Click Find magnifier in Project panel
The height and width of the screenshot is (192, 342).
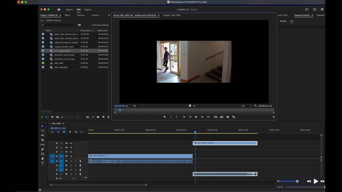pos(93,117)
